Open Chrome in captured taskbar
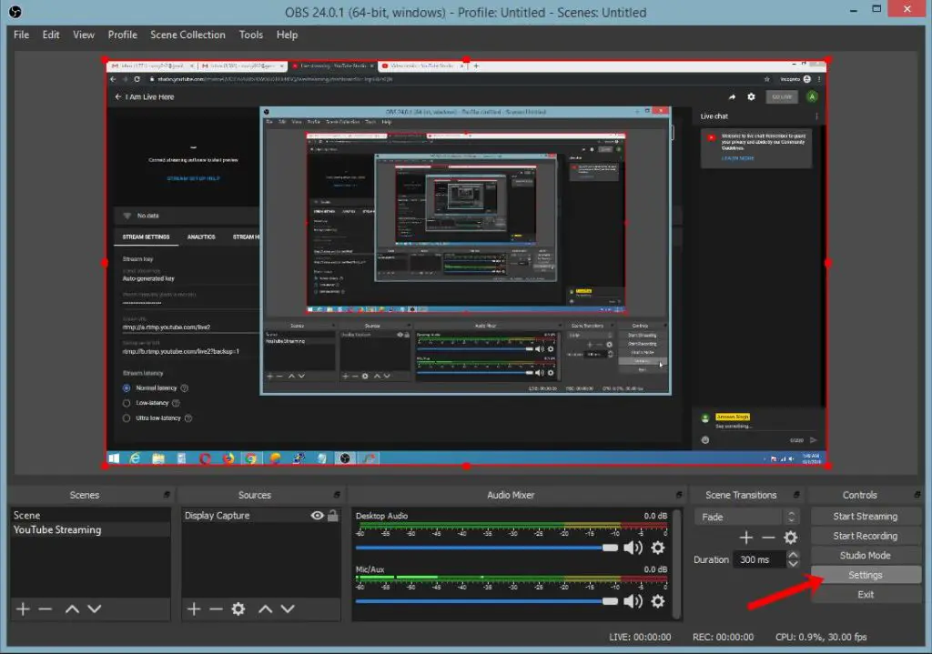 coord(251,458)
